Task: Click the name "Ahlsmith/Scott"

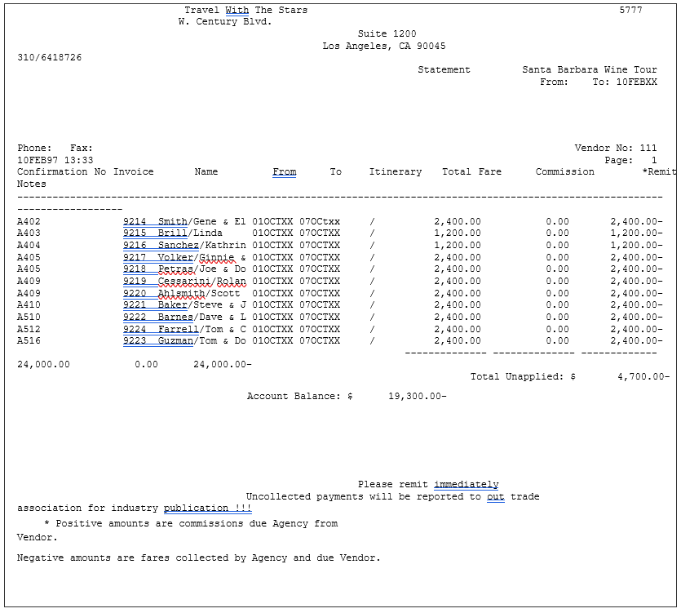Action: [199, 294]
